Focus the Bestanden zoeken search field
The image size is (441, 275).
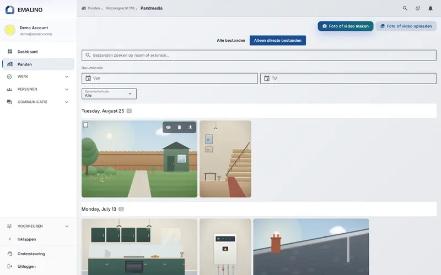259,56
